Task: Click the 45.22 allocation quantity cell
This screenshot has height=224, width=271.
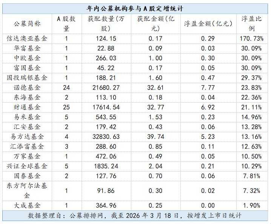Action: 106,68
